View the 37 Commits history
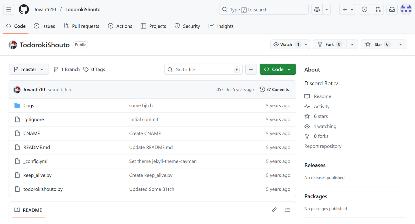Image resolution: width=415 pixels, height=224 pixels. [x=274, y=89]
